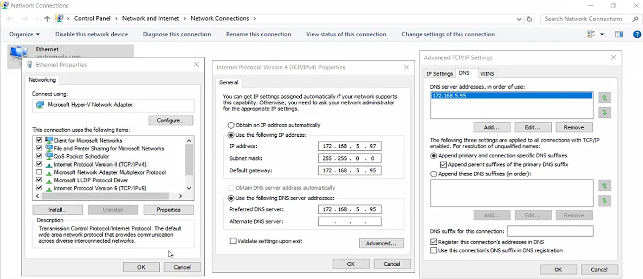Click items list scroll right arrow
643x279 pixels.
click(x=180, y=196)
